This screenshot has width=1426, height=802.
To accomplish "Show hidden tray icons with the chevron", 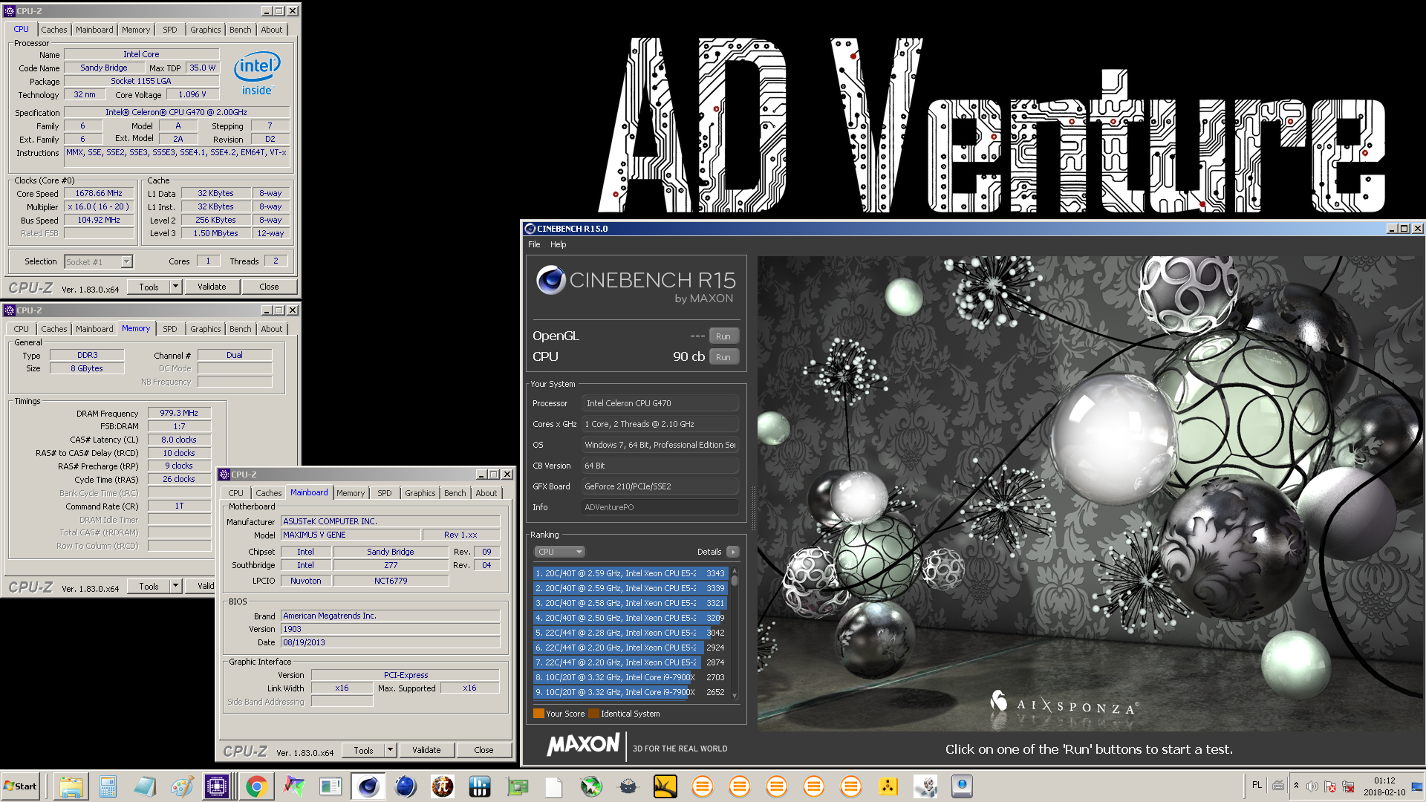I will click(1296, 786).
